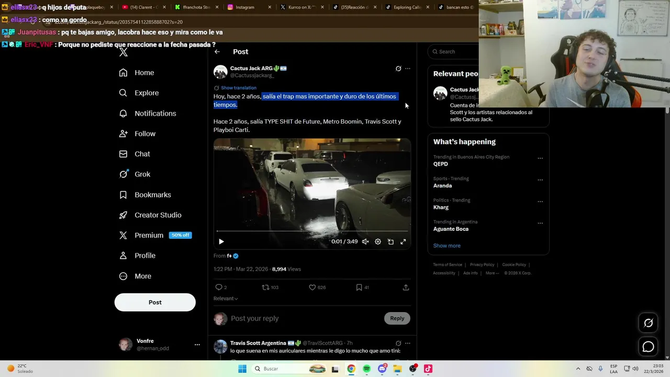Open Cookie Policy footer link
Image resolution: width=670 pixels, height=377 pixels.
pyautogui.click(x=514, y=265)
